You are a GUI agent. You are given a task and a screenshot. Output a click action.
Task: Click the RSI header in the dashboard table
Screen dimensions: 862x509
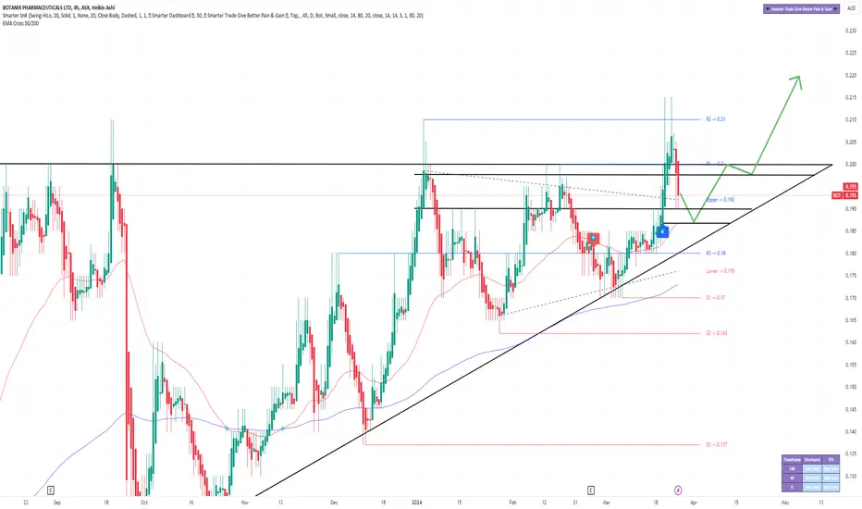(831, 459)
